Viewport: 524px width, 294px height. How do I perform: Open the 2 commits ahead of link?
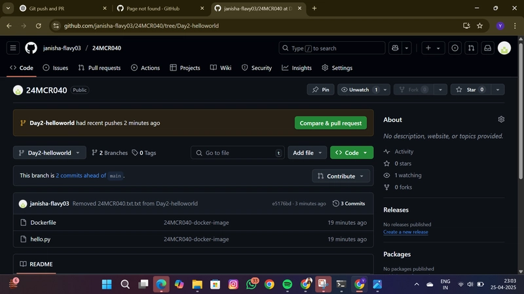(81, 175)
